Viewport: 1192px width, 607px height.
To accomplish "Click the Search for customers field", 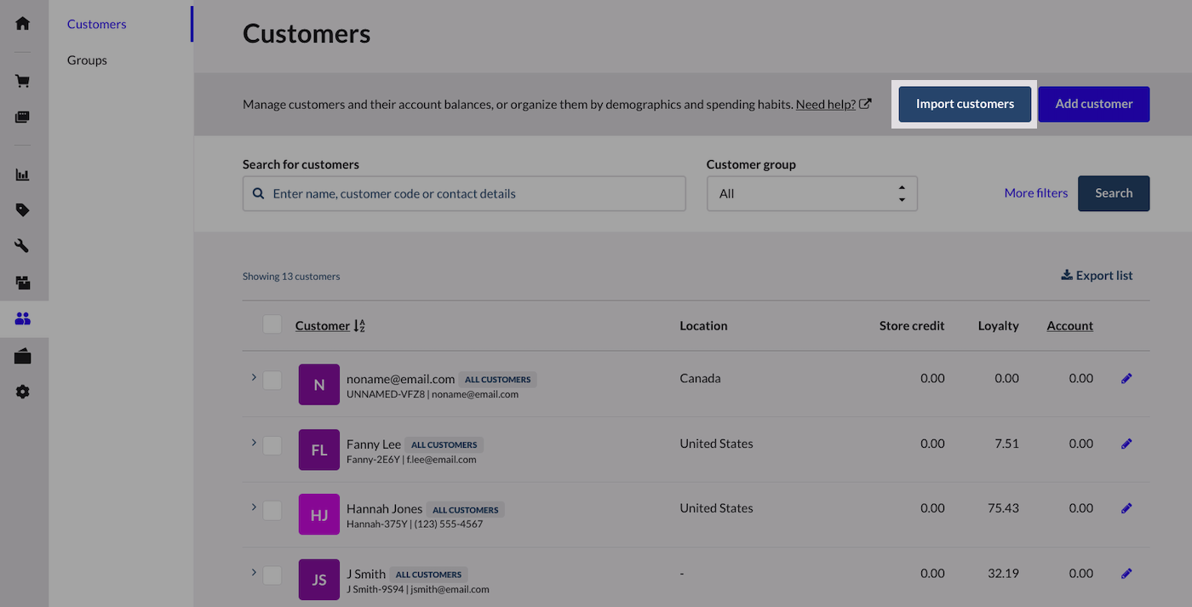I will pyautogui.click(x=464, y=194).
